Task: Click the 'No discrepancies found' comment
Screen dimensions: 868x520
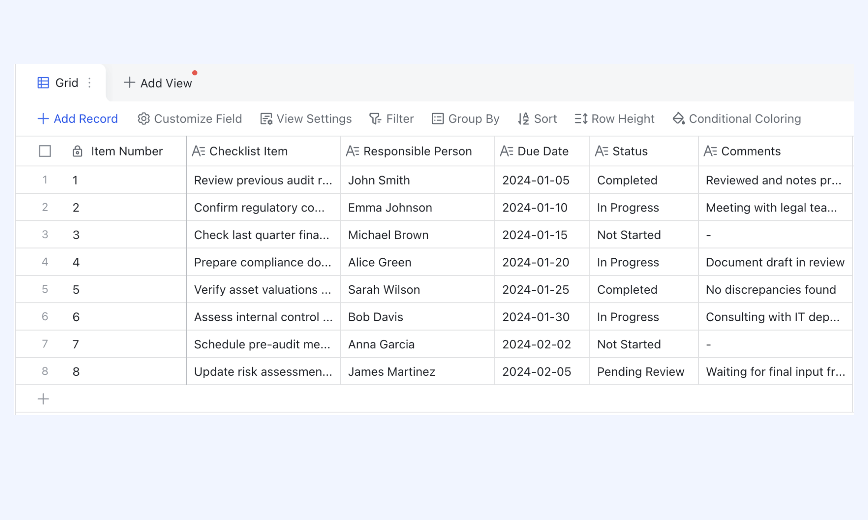Action: [x=776, y=289]
